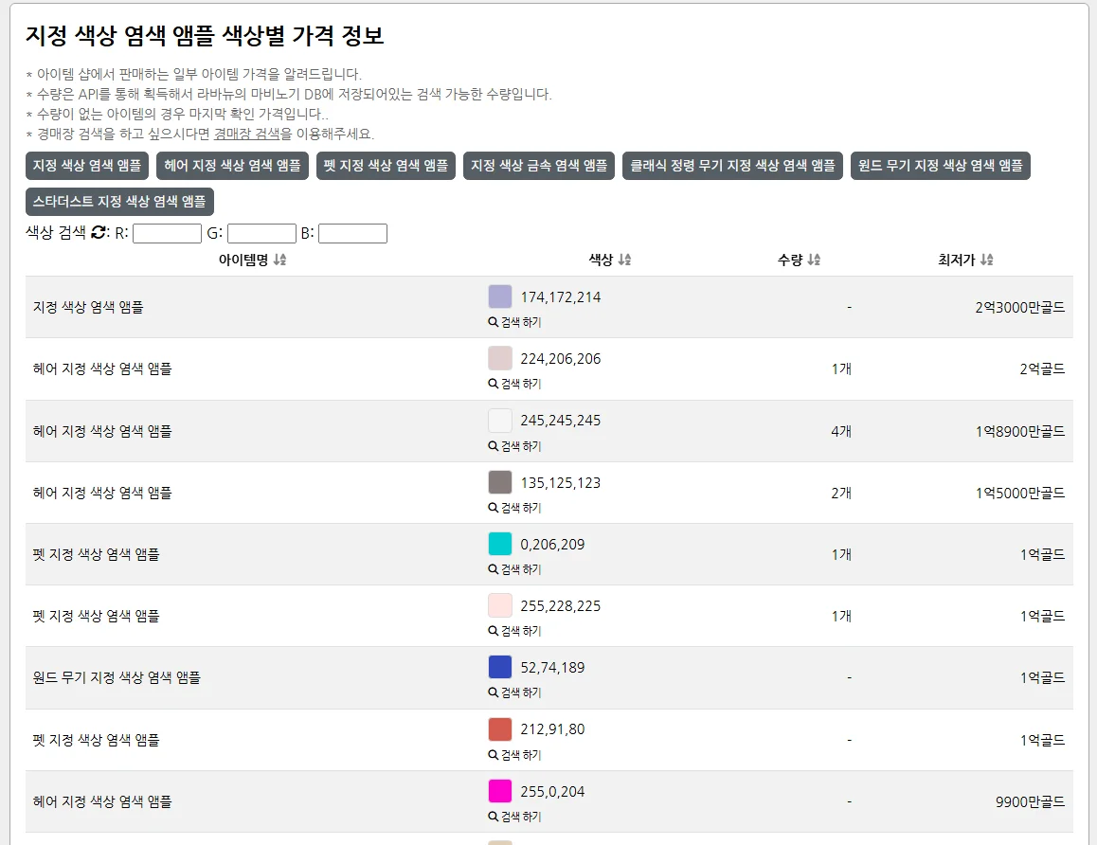Click the R color value input field
The width and height of the screenshot is (1097, 845).
click(x=167, y=233)
